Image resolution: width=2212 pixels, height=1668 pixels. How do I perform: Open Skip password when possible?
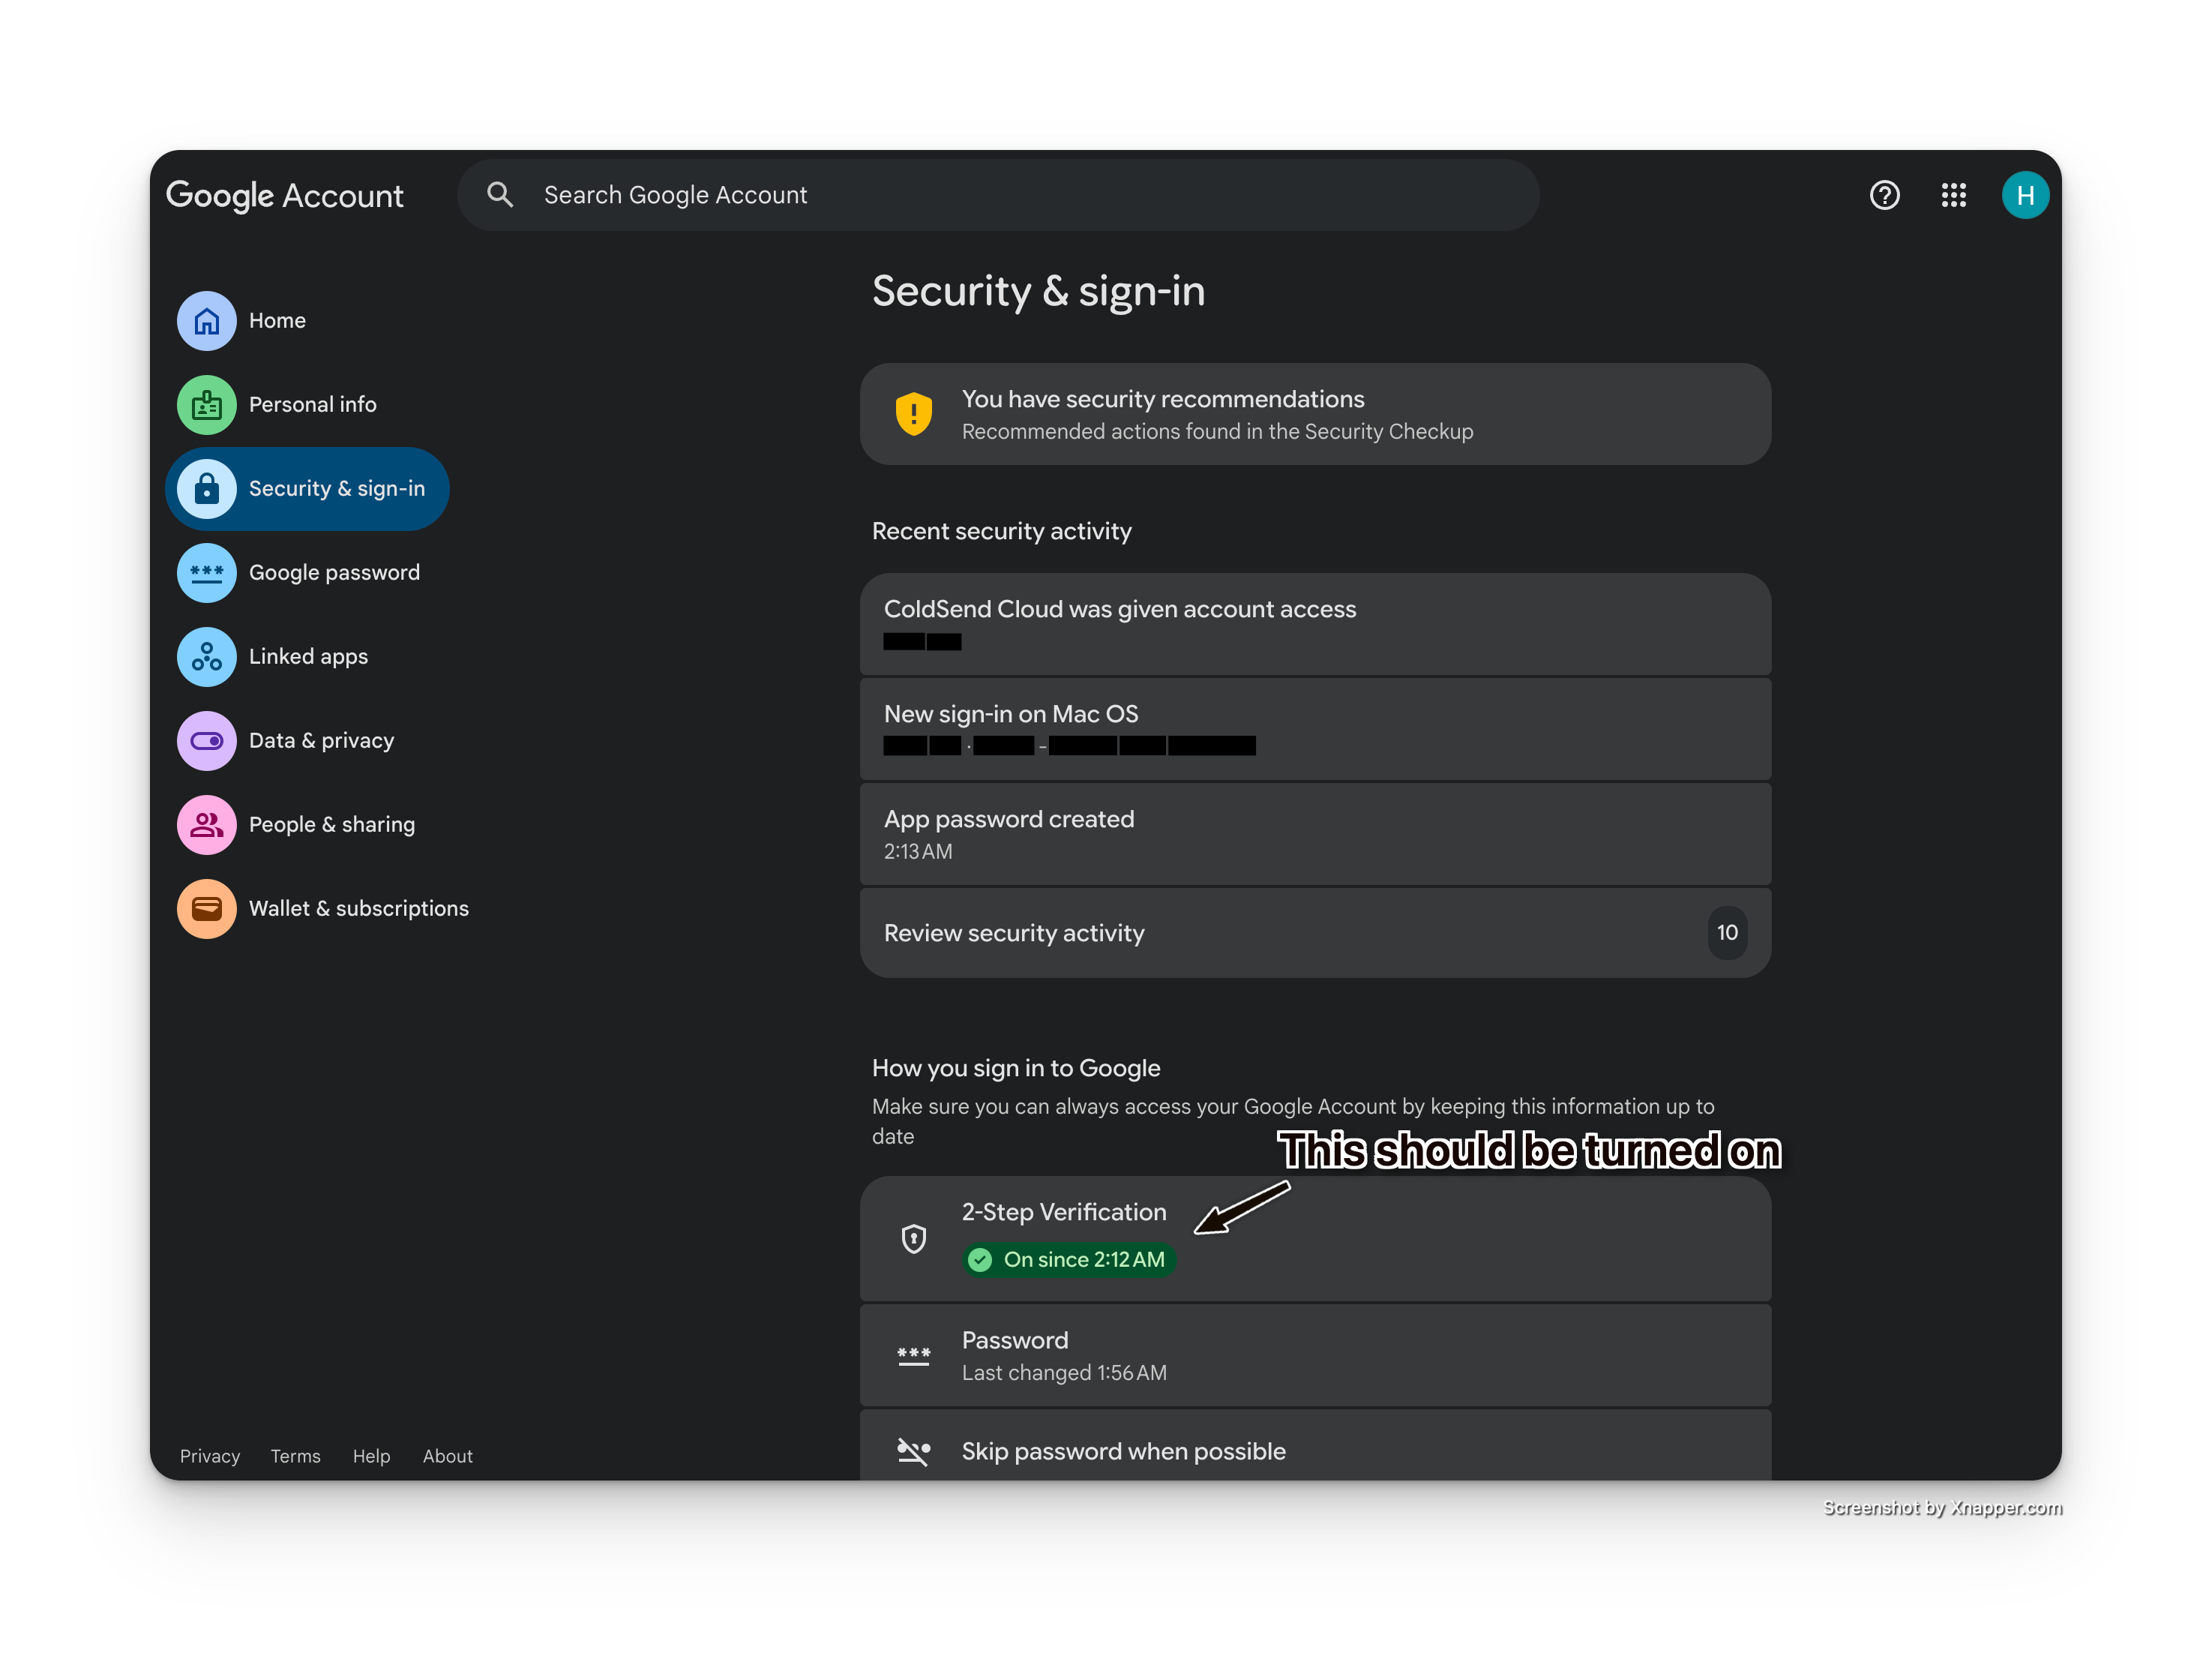pos(1315,1445)
